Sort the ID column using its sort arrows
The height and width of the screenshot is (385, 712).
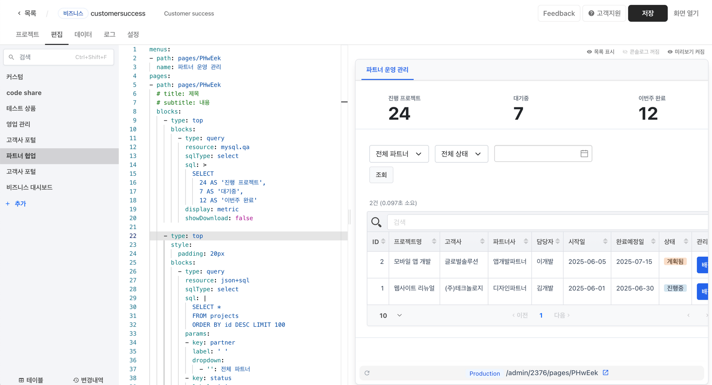pyautogui.click(x=383, y=242)
